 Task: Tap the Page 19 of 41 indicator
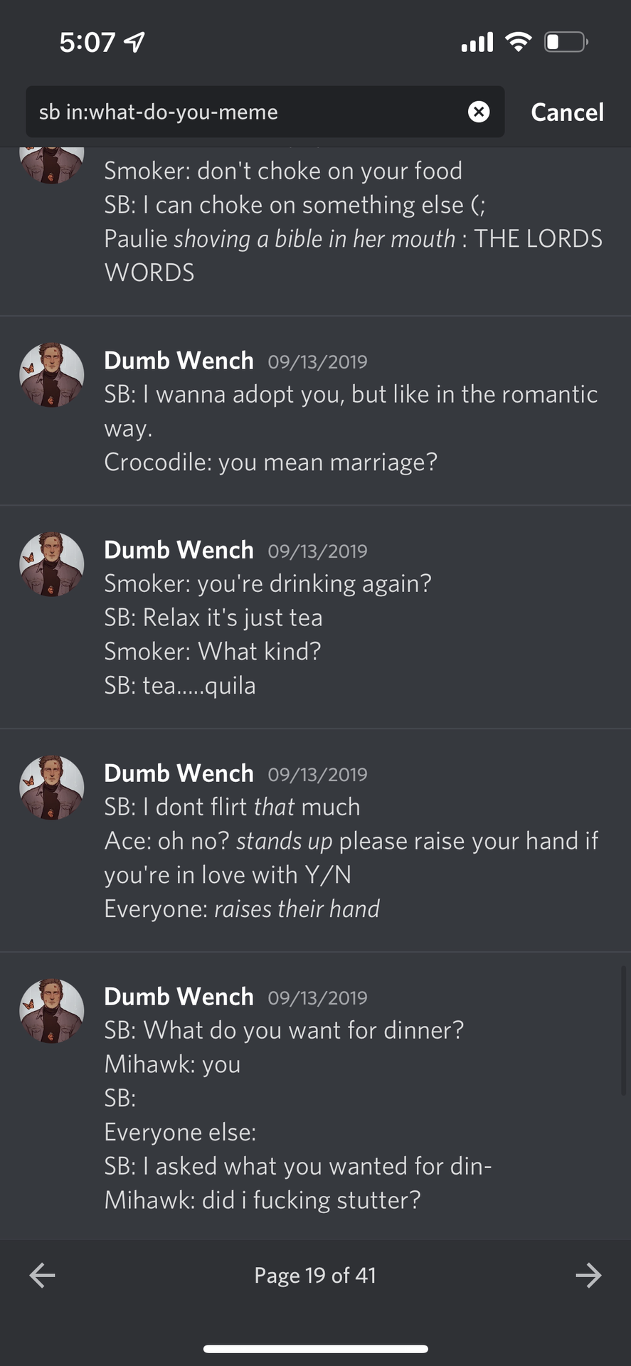point(315,1275)
